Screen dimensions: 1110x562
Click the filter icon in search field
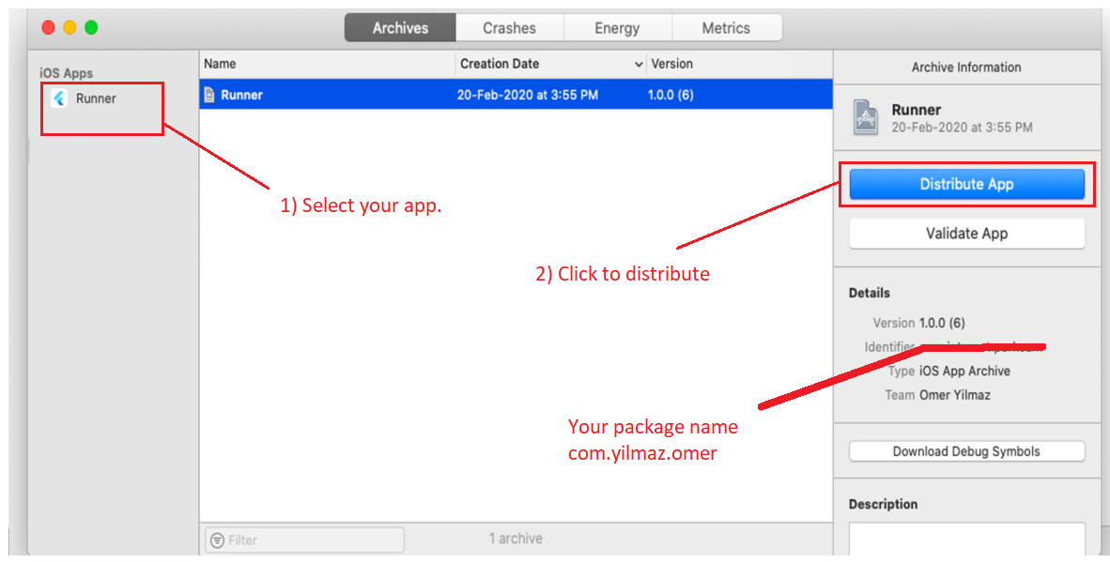(x=217, y=540)
